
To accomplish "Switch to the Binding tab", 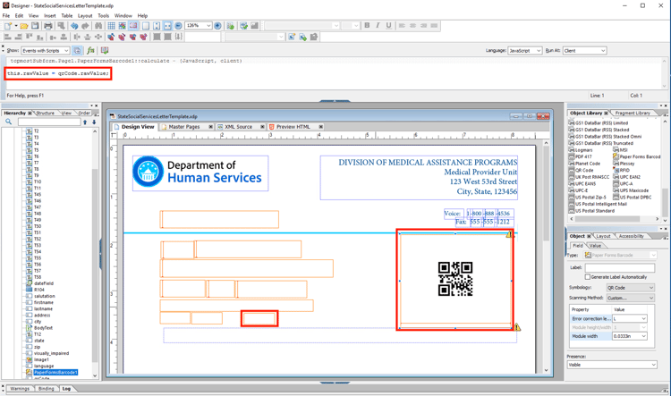I will click(x=47, y=389).
